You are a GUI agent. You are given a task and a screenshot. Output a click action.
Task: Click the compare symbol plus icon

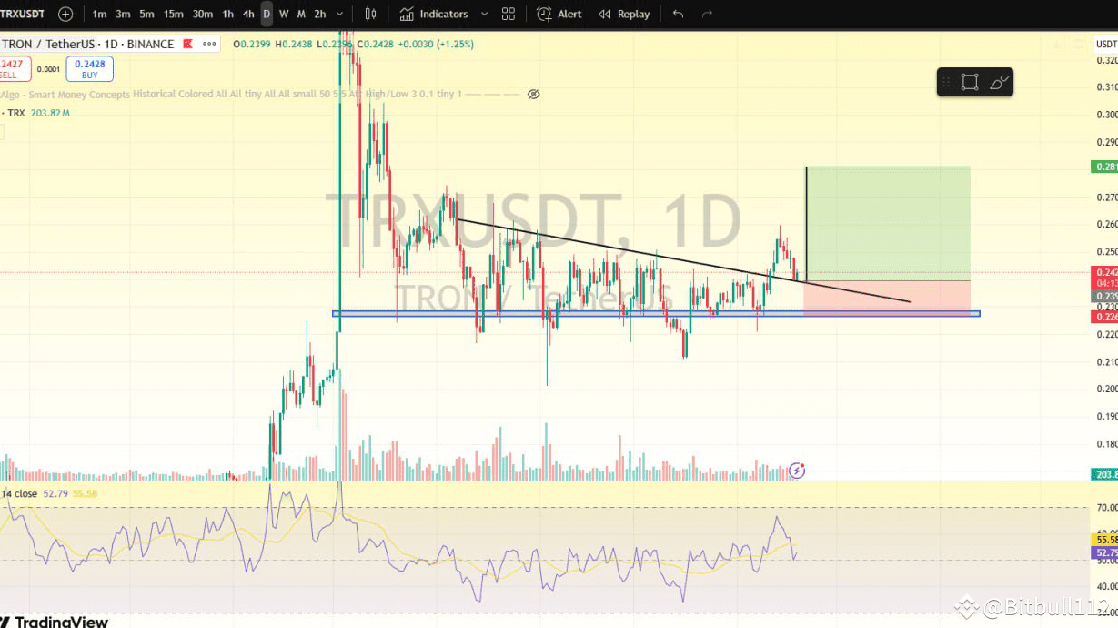click(x=63, y=14)
